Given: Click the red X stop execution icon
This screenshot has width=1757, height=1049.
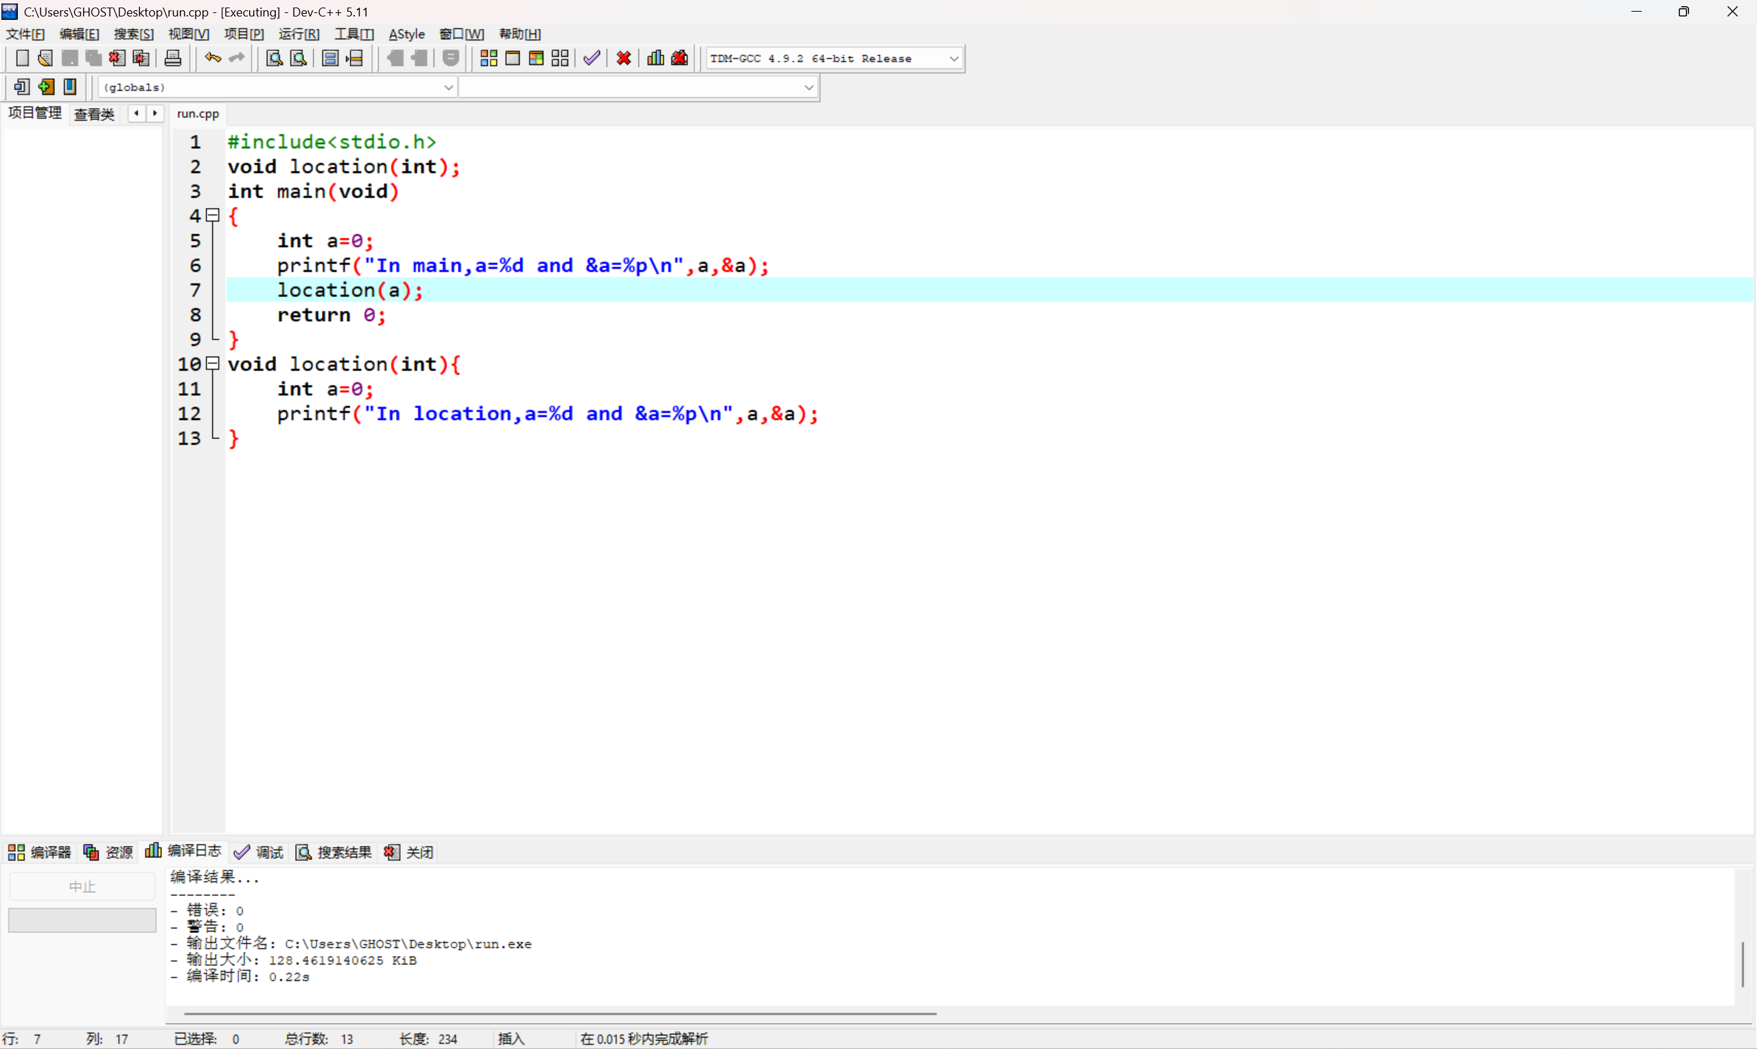Looking at the screenshot, I should (x=624, y=59).
